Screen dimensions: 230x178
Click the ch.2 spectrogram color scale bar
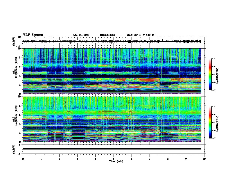(x=210, y=122)
